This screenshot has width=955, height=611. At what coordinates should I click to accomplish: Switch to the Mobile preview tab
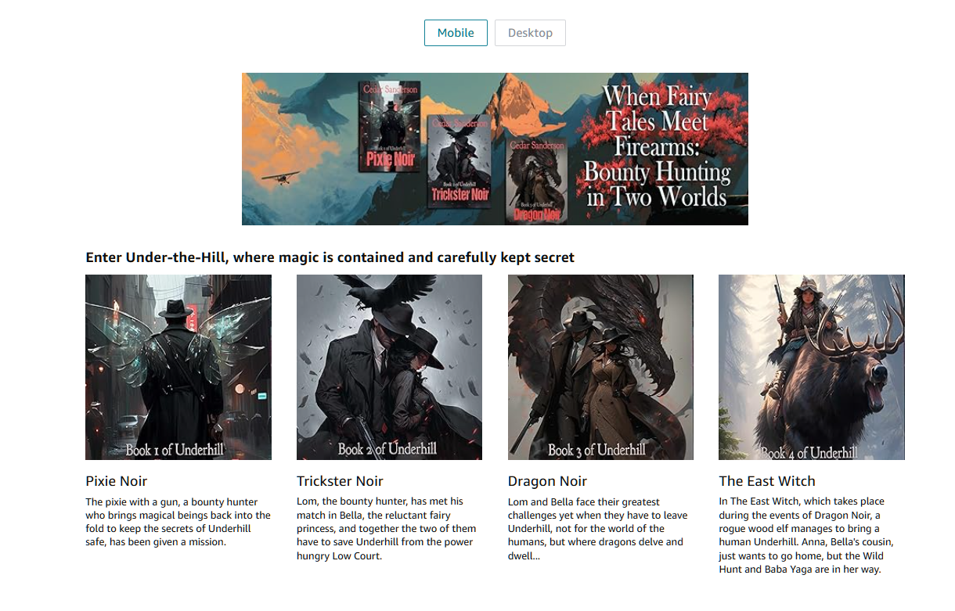pos(456,33)
